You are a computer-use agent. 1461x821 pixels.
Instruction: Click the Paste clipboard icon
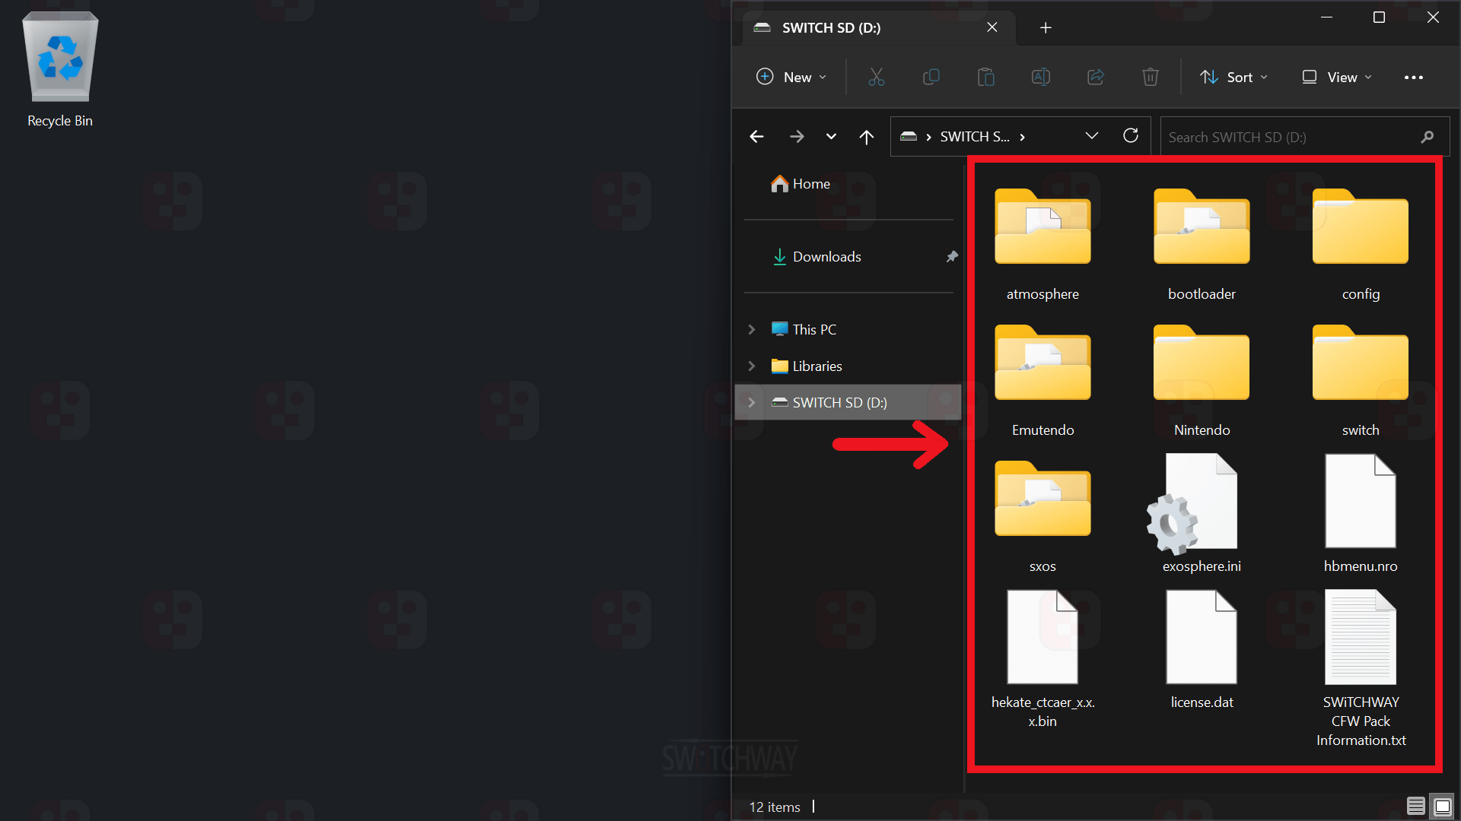[x=986, y=77]
